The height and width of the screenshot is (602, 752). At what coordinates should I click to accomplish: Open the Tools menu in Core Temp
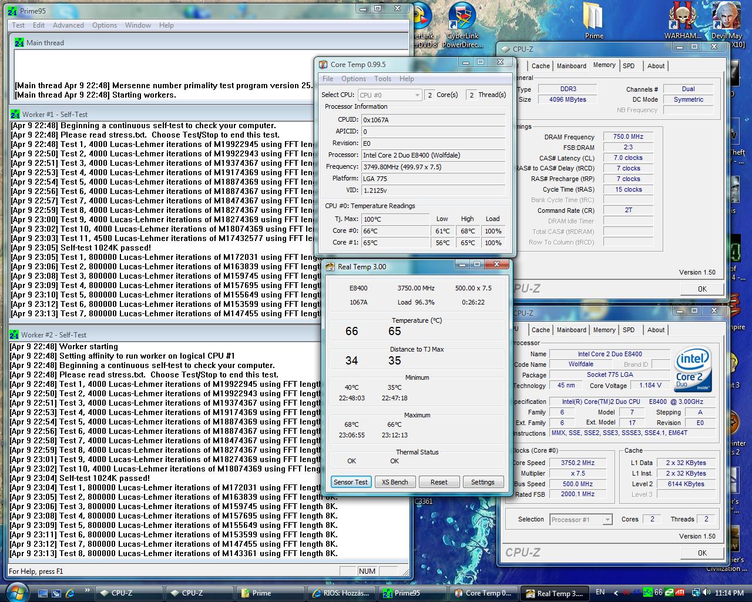(382, 79)
